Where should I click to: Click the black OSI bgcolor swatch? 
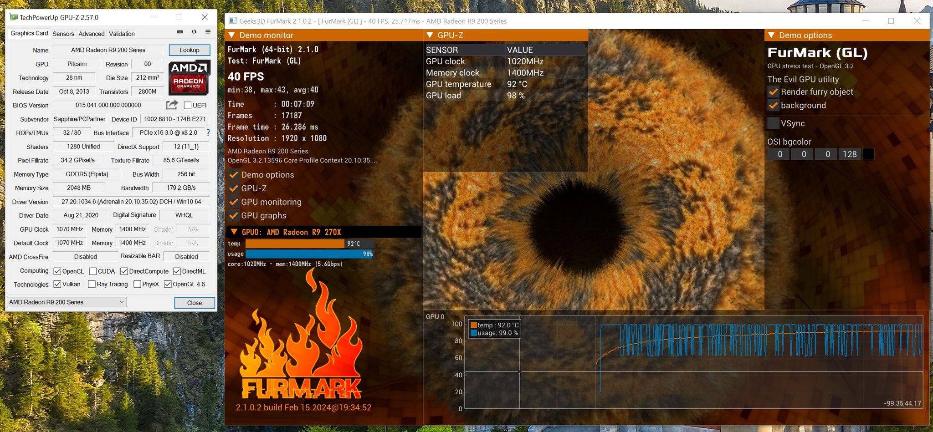pyautogui.click(x=868, y=154)
